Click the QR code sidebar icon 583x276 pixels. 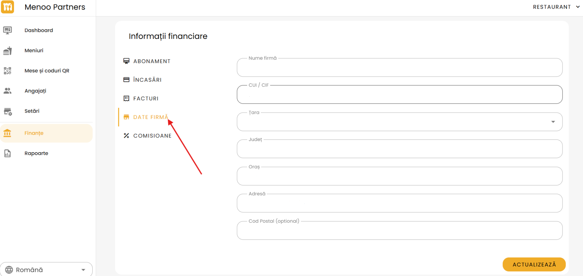(7, 71)
